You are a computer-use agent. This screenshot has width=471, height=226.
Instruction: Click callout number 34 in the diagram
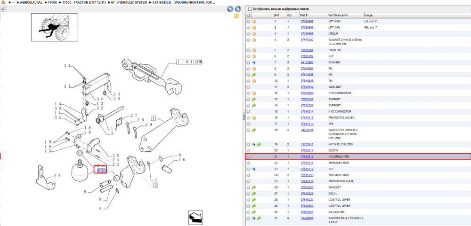click(67, 66)
